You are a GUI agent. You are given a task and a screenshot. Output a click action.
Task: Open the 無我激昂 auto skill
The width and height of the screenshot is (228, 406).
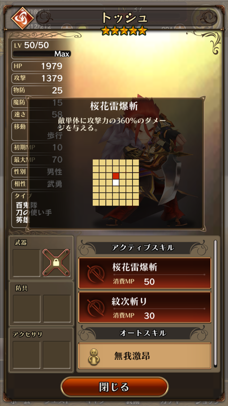tap(145, 356)
